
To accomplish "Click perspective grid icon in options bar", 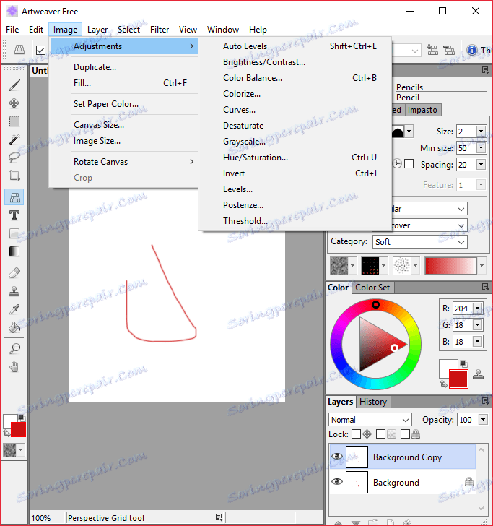I will [19, 50].
